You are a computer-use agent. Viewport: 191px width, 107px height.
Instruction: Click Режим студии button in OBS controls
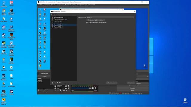pos(133,86)
